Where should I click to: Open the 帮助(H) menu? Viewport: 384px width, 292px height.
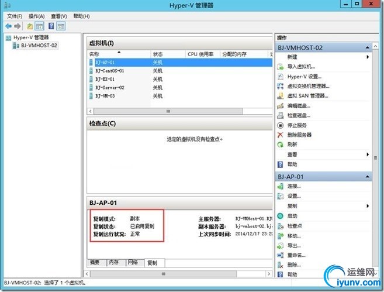(x=82, y=16)
